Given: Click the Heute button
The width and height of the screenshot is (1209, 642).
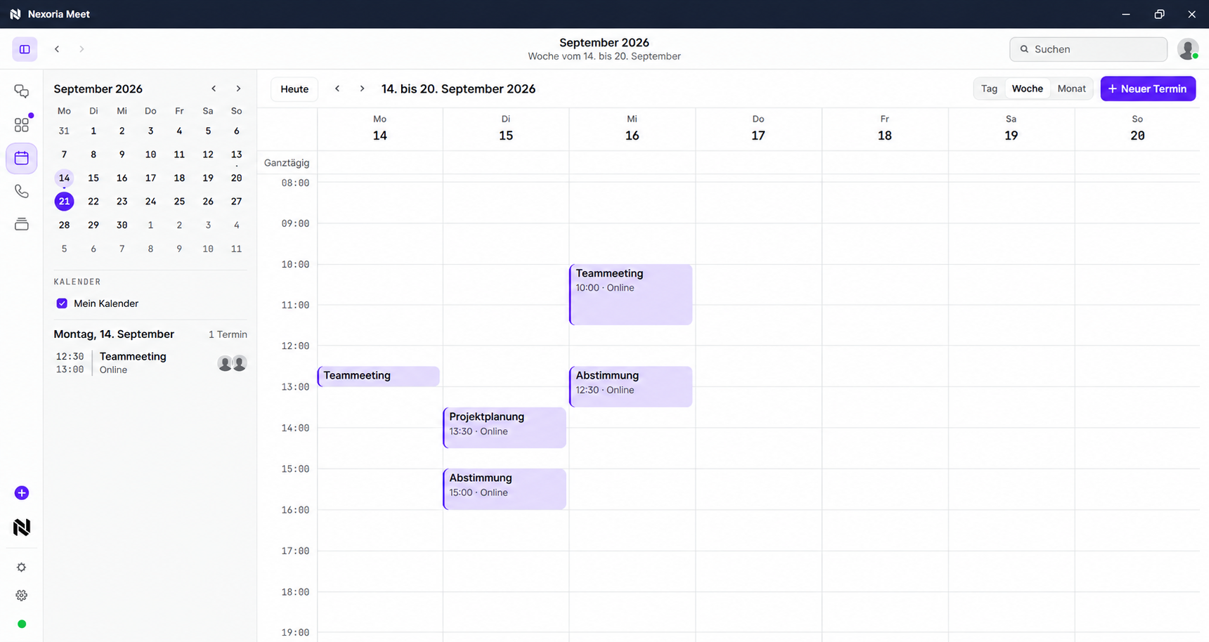Looking at the screenshot, I should click(294, 89).
